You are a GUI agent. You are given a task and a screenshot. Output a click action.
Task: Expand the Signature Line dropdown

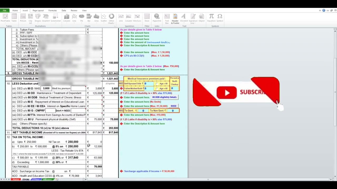click(x=193, y=18)
